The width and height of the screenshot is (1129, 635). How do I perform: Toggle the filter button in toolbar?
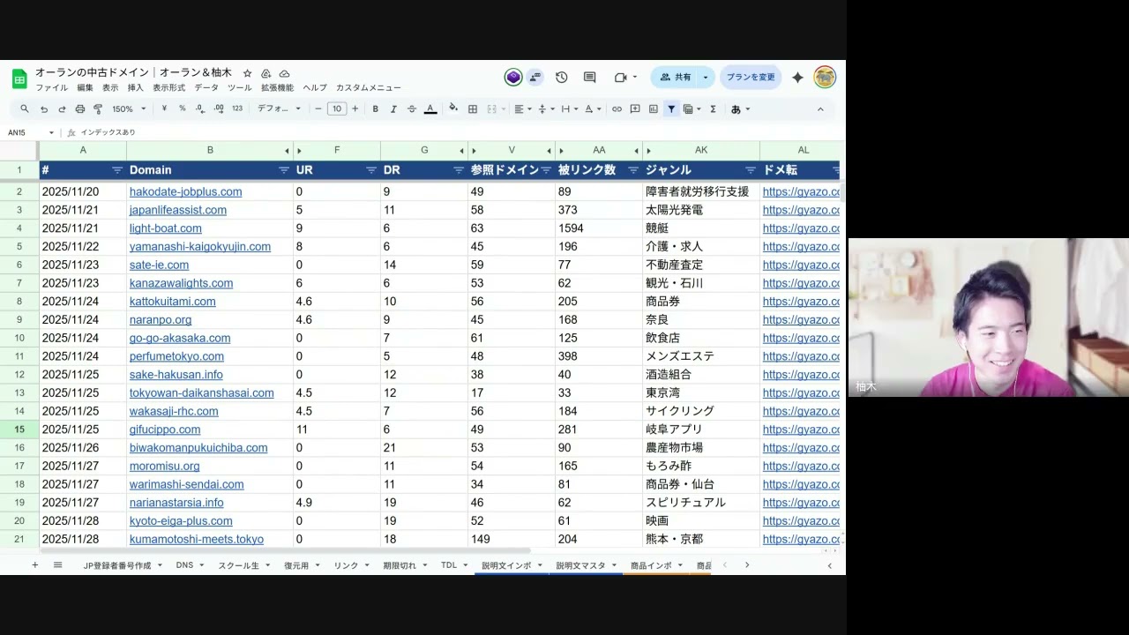671,109
